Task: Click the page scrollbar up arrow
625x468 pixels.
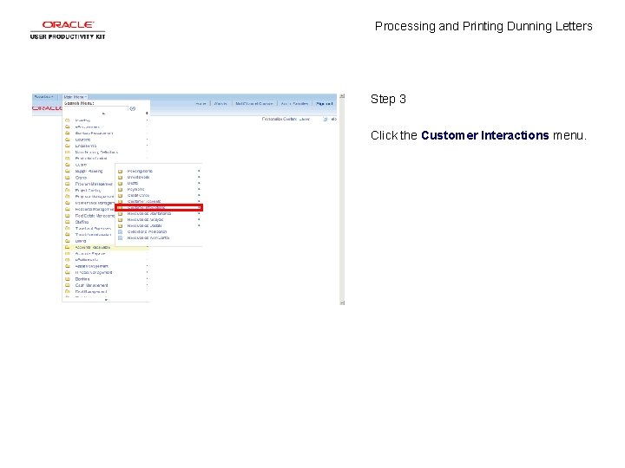Action: [342, 96]
